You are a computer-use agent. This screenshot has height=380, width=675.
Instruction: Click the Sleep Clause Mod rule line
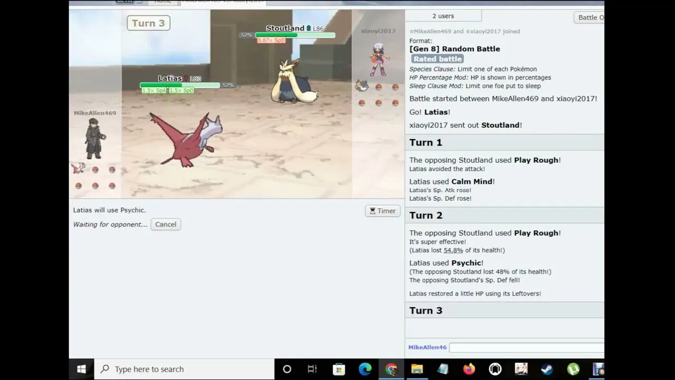pos(475,86)
